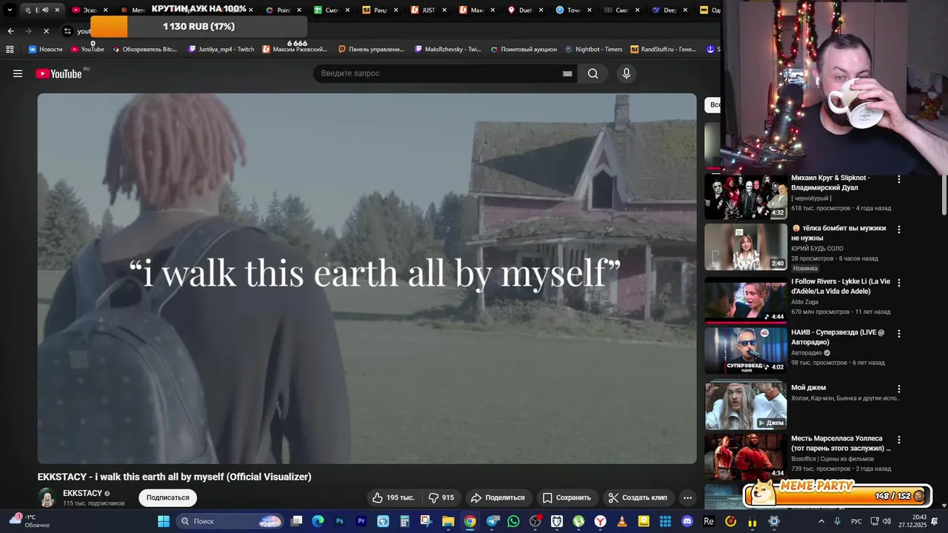948x533 pixels.
Task: Click the taskbar search box Поиск
Action: point(231,521)
